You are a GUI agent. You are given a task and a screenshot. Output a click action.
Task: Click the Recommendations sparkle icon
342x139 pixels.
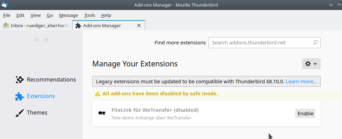tap(20, 79)
